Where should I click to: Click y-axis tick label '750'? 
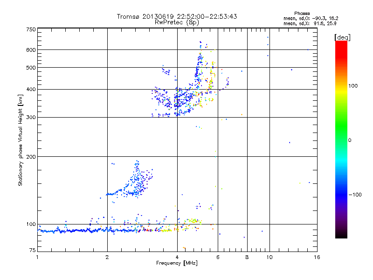31,29
